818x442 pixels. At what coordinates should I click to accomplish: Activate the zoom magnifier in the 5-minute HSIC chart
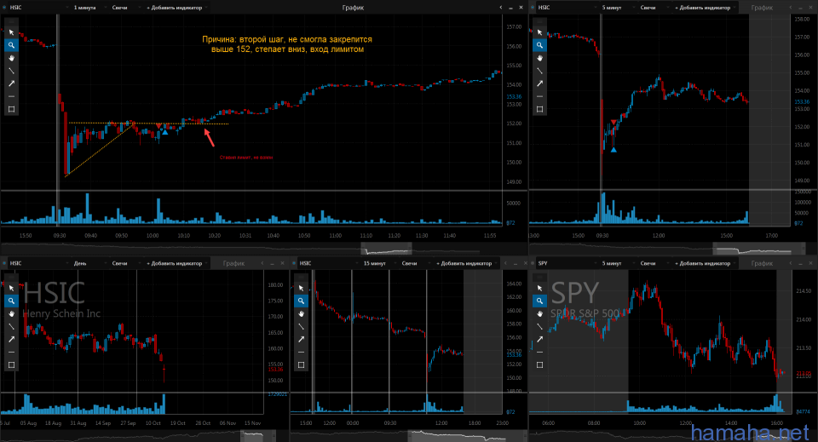(540, 45)
